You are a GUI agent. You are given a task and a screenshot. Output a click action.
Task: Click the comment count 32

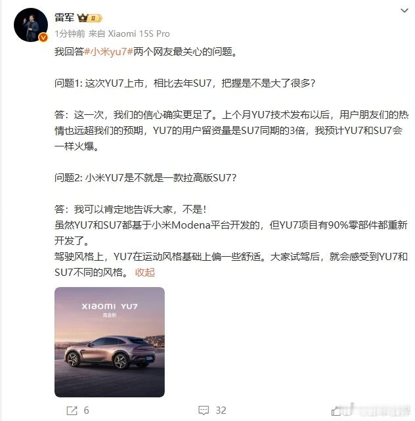(x=221, y=410)
